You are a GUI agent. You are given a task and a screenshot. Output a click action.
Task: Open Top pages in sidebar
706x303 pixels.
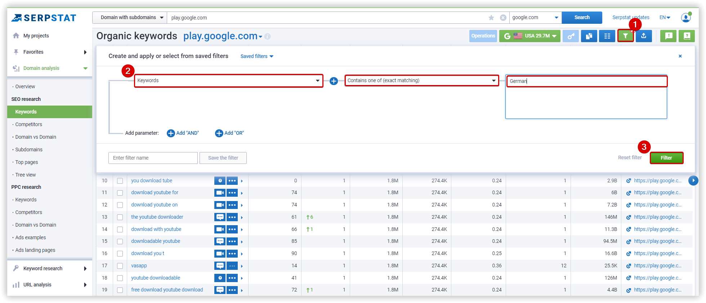click(27, 162)
